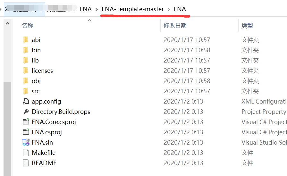Image resolution: width=287 pixels, height=176 pixels.
Task: Select the FNA.Core.csproj project icon
Action: [26, 122]
